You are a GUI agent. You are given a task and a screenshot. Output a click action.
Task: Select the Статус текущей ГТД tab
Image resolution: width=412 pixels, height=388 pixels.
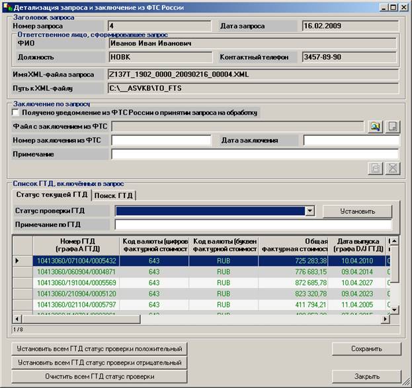click(52, 195)
